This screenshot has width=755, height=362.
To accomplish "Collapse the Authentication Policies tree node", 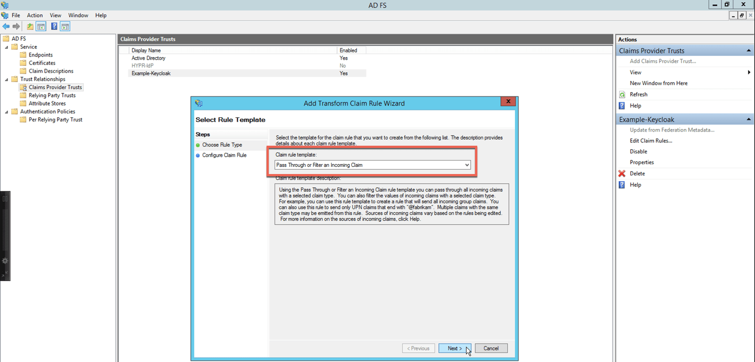I will (x=7, y=111).
